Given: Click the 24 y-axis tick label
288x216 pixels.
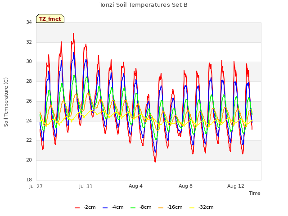Looking at the screenshot, I should coord(29,121).
